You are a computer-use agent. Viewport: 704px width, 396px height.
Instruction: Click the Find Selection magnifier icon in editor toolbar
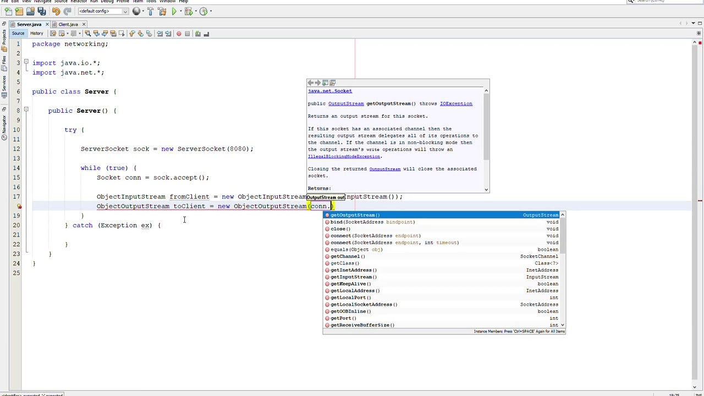[87, 34]
